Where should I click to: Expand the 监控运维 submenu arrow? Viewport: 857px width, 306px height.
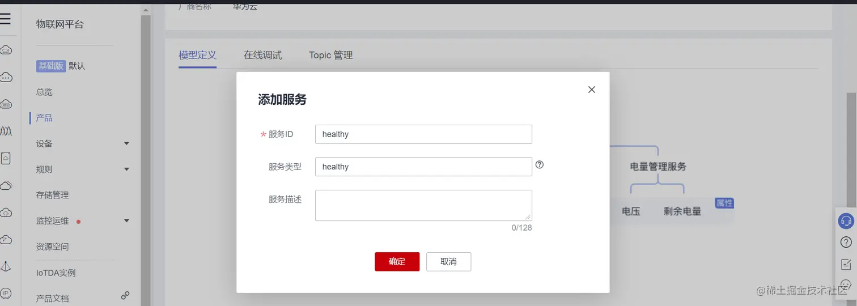pyautogui.click(x=126, y=221)
